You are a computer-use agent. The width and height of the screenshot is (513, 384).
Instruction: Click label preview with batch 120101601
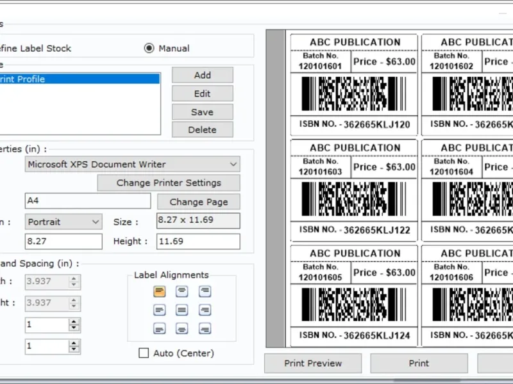354,84
